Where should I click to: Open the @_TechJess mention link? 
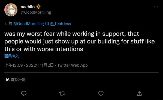(x=61, y=24)
